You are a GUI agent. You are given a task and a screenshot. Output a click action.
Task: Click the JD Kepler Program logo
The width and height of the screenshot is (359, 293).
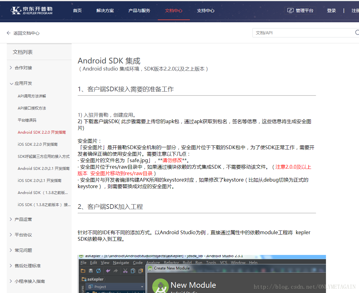[x=31, y=10]
